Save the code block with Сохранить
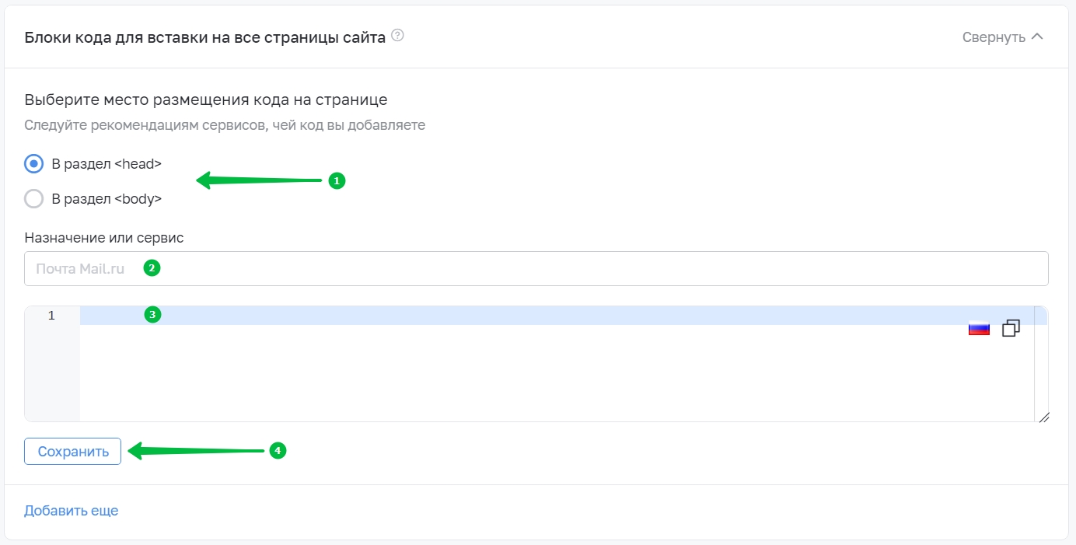Image resolution: width=1076 pixels, height=545 pixels. click(x=72, y=451)
